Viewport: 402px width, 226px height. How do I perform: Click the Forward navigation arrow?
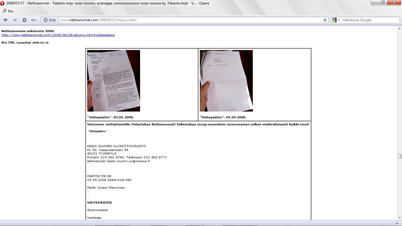[15, 20]
